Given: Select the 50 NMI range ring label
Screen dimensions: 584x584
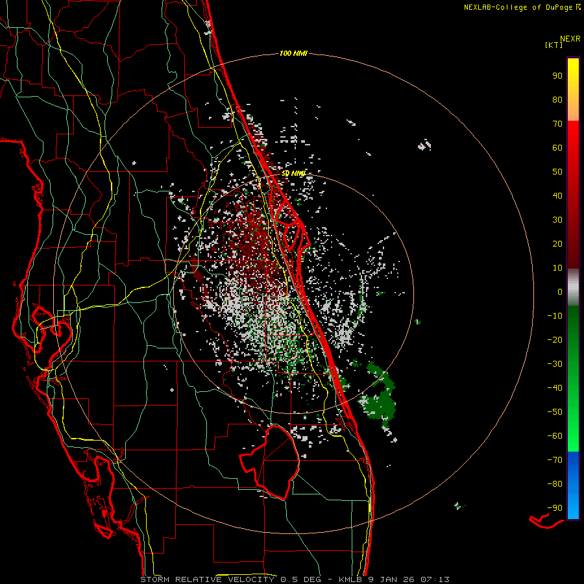Looking at the screenshot, I should point(293,173).
